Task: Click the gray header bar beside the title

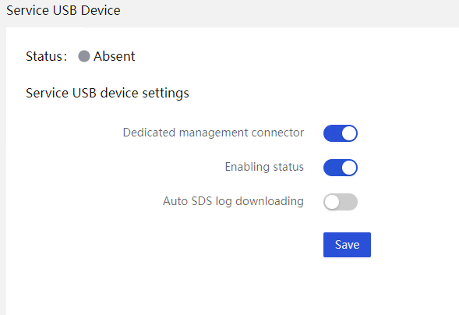Action: tap(290, 12)
